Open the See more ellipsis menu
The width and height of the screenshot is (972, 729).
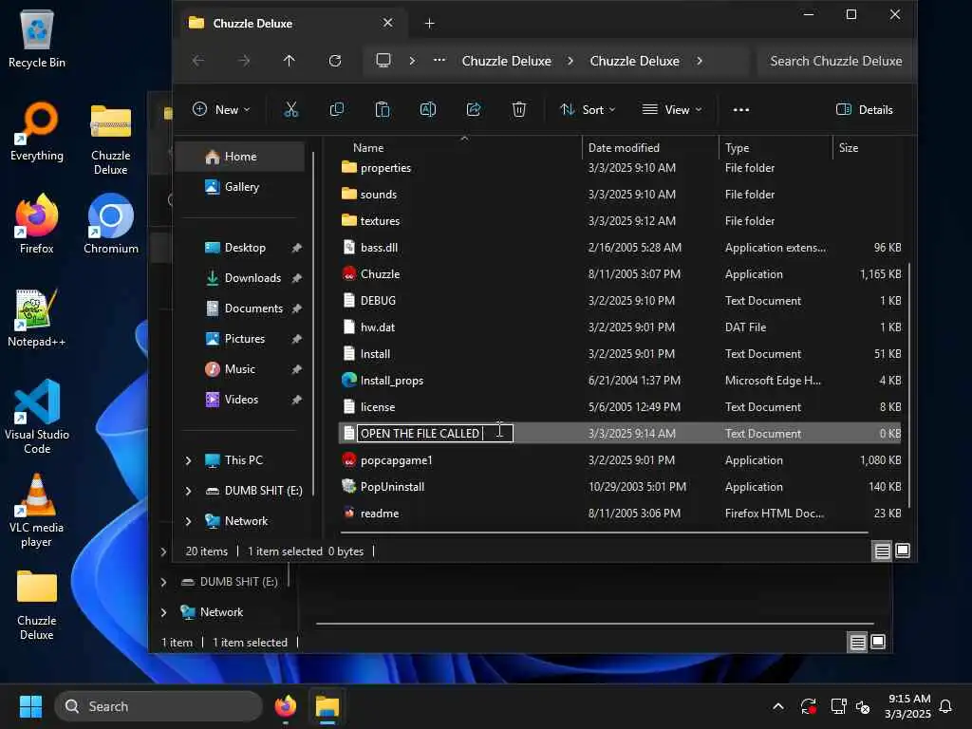click(x=740, y=110)
